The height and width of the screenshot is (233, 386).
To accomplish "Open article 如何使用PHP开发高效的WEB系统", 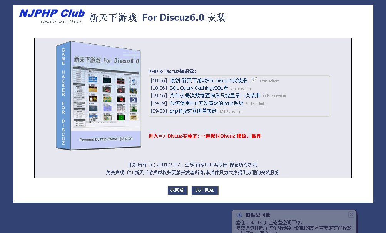I will tap(207, 103).
